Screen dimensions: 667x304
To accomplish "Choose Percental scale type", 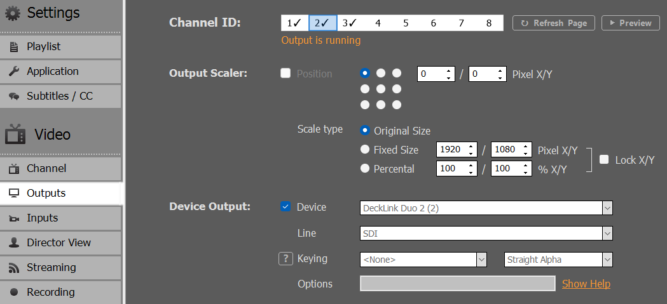I will 365,168.
